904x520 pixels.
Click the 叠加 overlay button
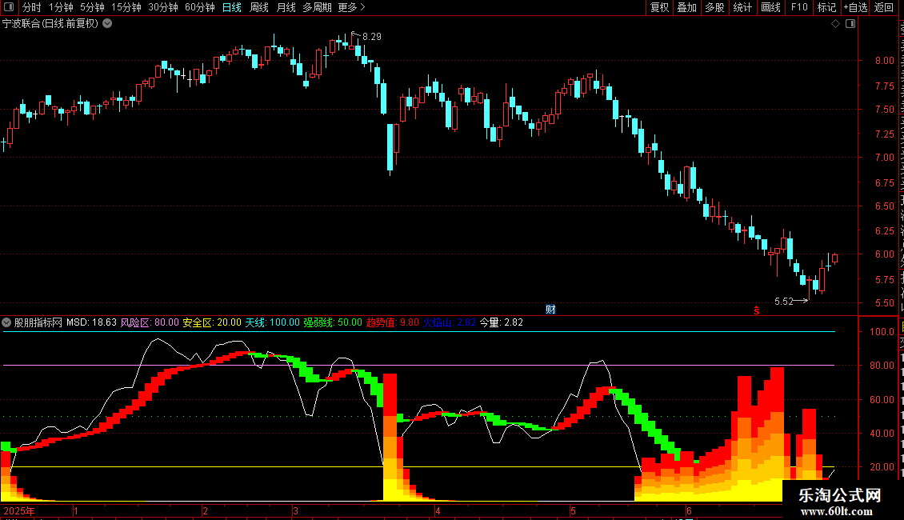pyautogui.click(x=687, y=7)
